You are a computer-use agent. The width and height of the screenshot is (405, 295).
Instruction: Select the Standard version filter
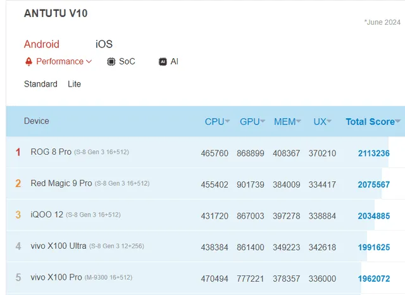pos(40,84)
